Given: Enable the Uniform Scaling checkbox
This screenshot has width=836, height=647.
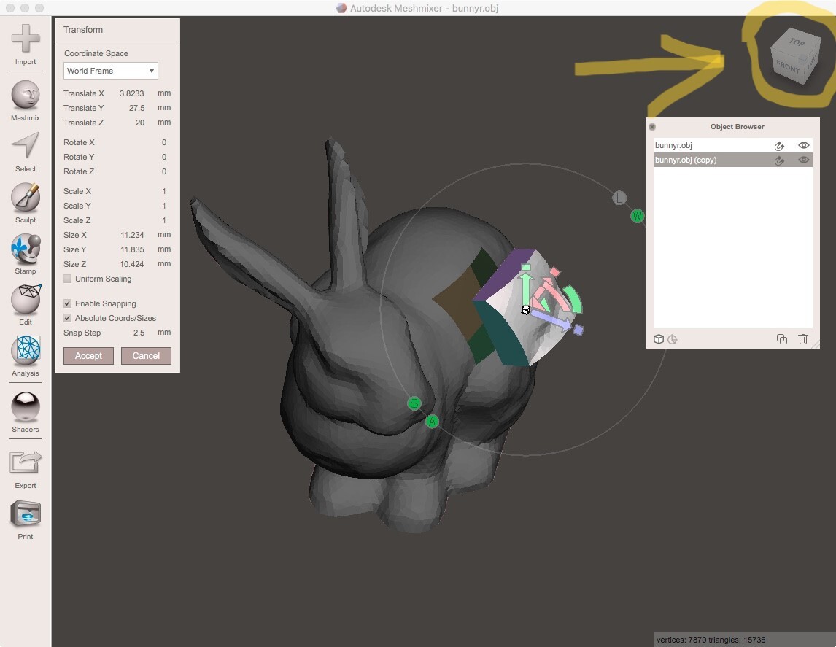Looking at the screenshot, I should point(68,279).
